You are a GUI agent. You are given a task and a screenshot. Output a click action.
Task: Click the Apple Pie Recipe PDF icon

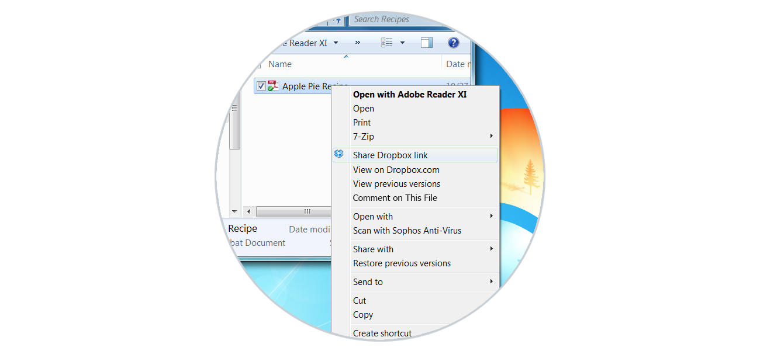[x=273, y=86]
